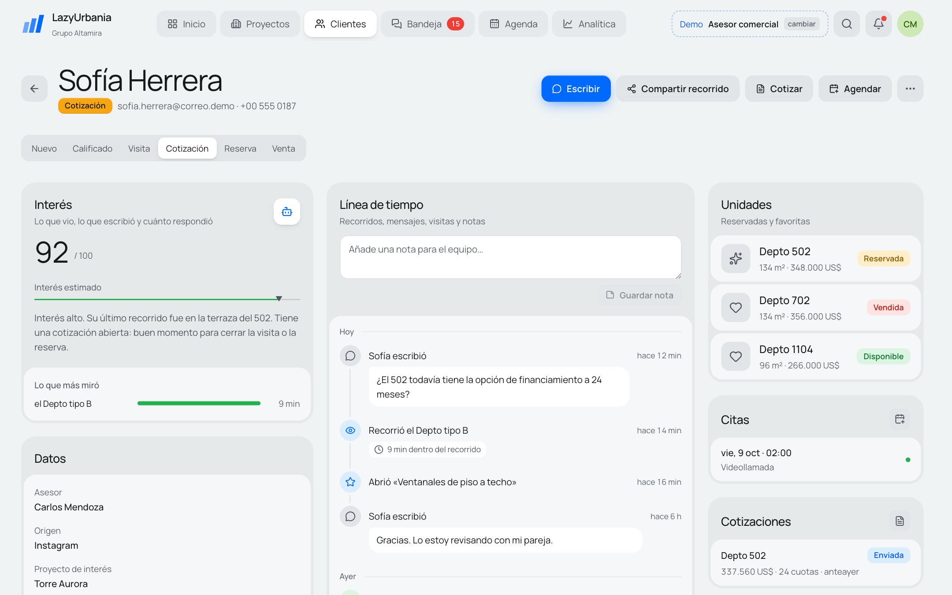
Task: Set stage to Calificado
Action: tap(93, 149)
